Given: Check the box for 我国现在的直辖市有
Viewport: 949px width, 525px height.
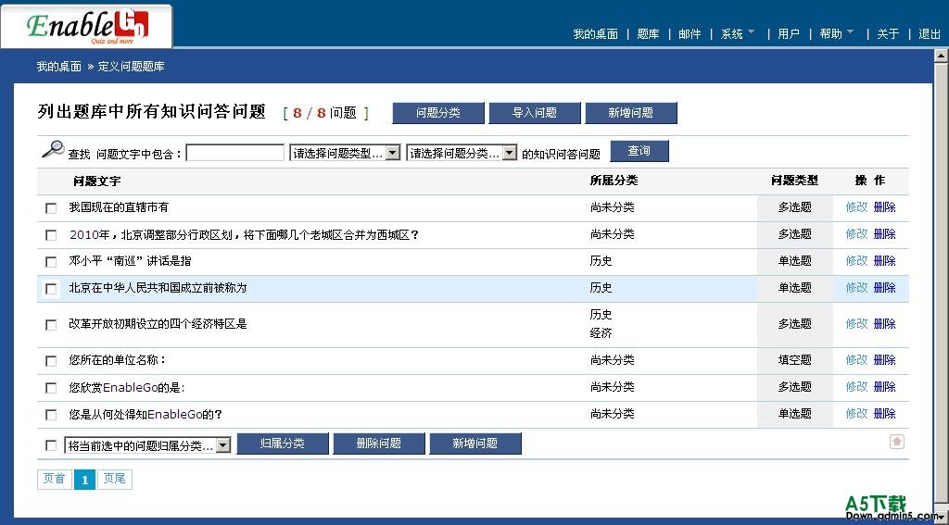Looking at the screenshot, I should pos(51,208).
